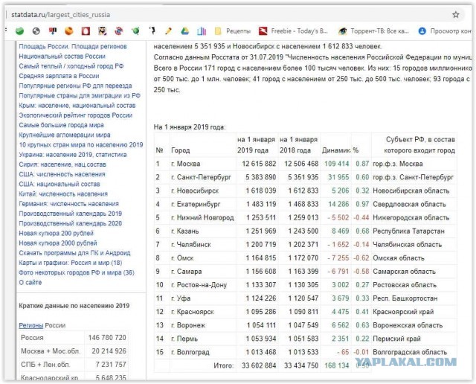Click Самара dynamics value - 6 791
476x384 pixels.
[338, 272]
